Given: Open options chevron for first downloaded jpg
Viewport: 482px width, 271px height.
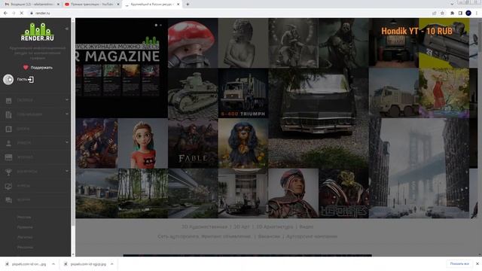Looking at the screenshot, I should pyautogui.click(x=53, y=264).
